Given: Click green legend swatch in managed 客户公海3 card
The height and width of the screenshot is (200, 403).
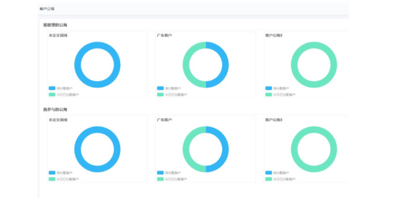Looking at the screenshot, I should [x=269, y=95].
